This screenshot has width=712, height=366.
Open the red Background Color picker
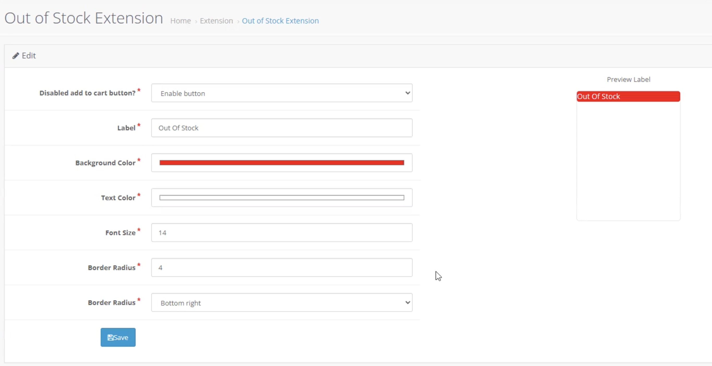[282, 163]
